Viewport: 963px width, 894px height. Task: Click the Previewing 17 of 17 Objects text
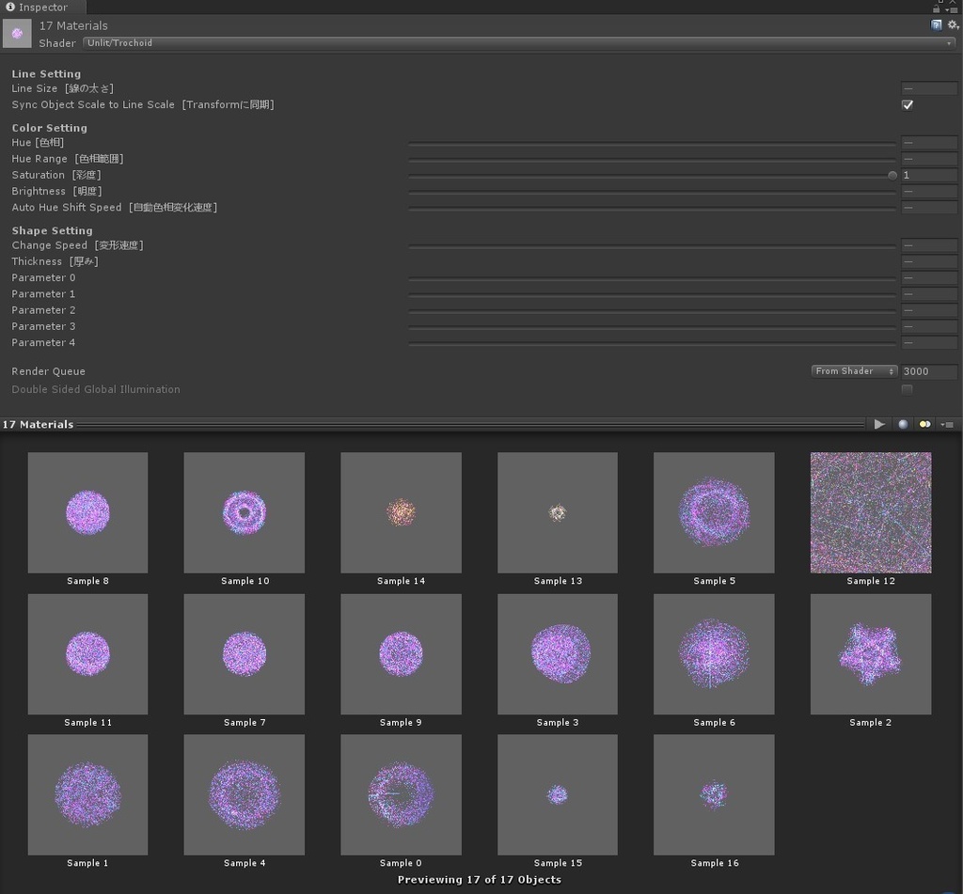coord(479,879)
